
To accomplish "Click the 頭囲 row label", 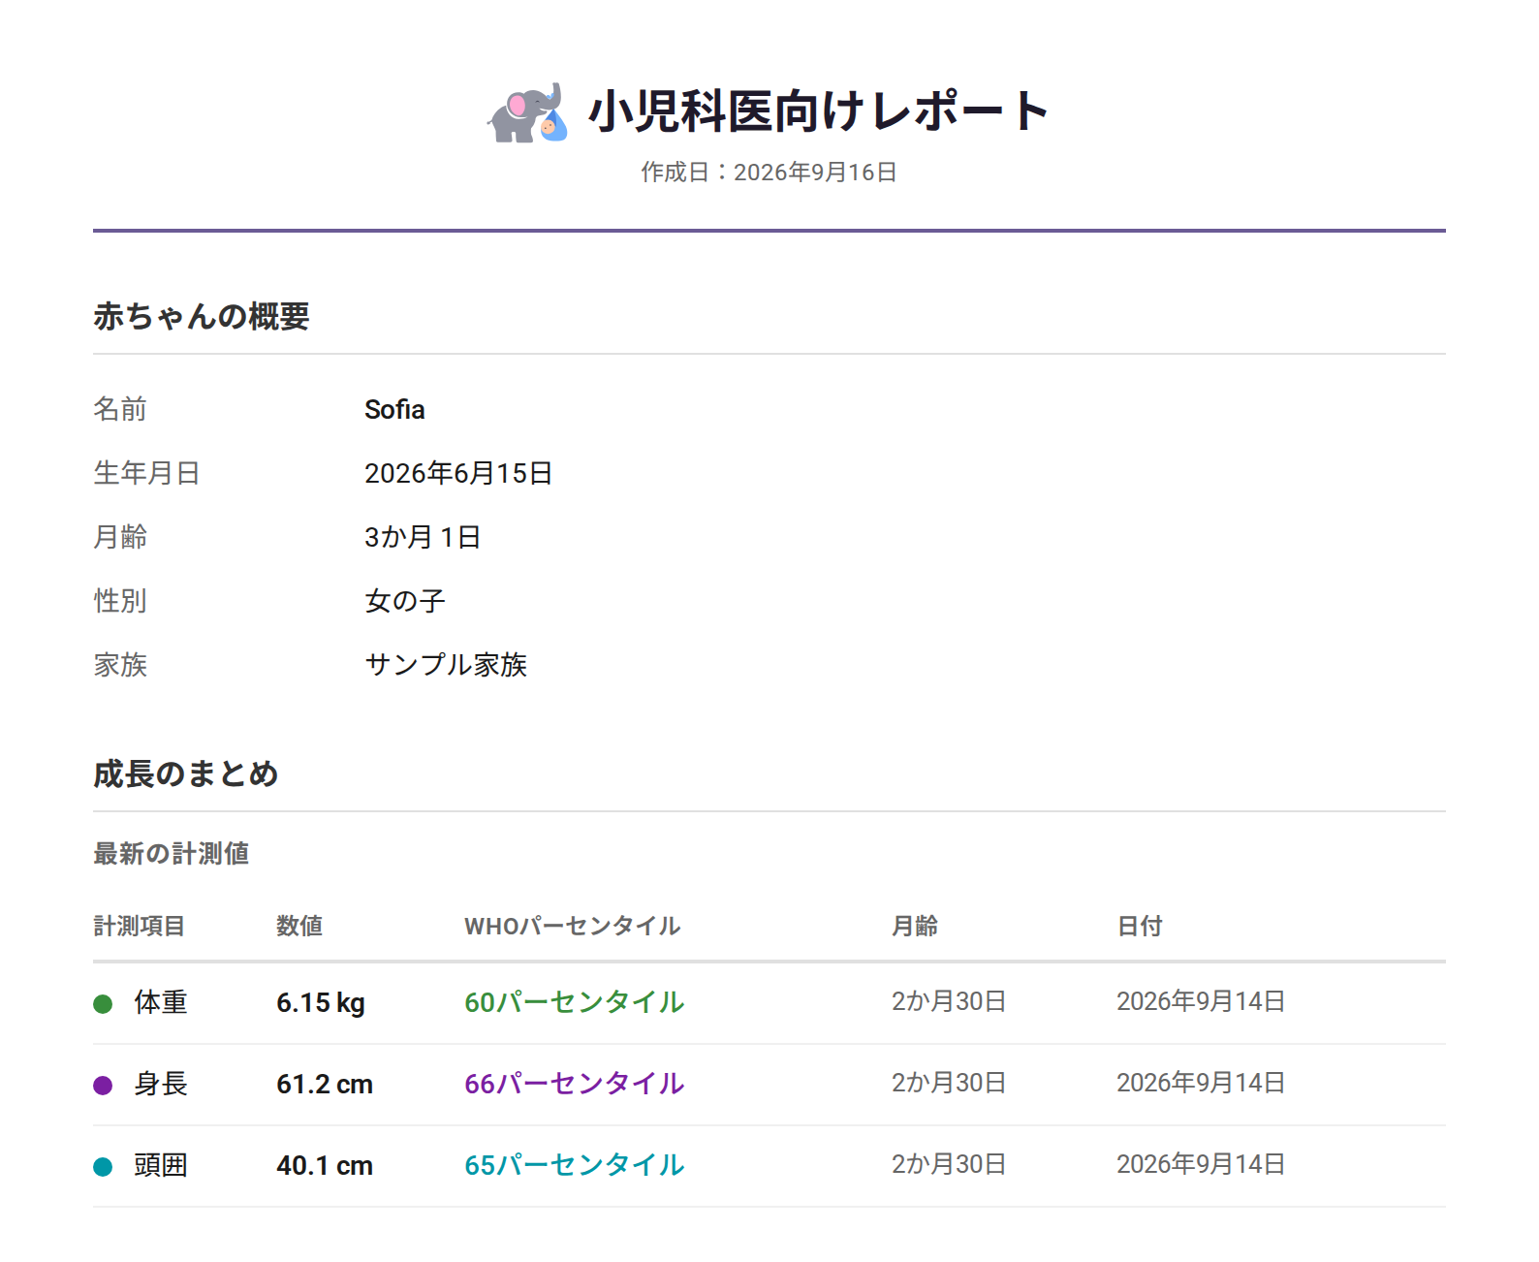I will tap(161, 1165).
